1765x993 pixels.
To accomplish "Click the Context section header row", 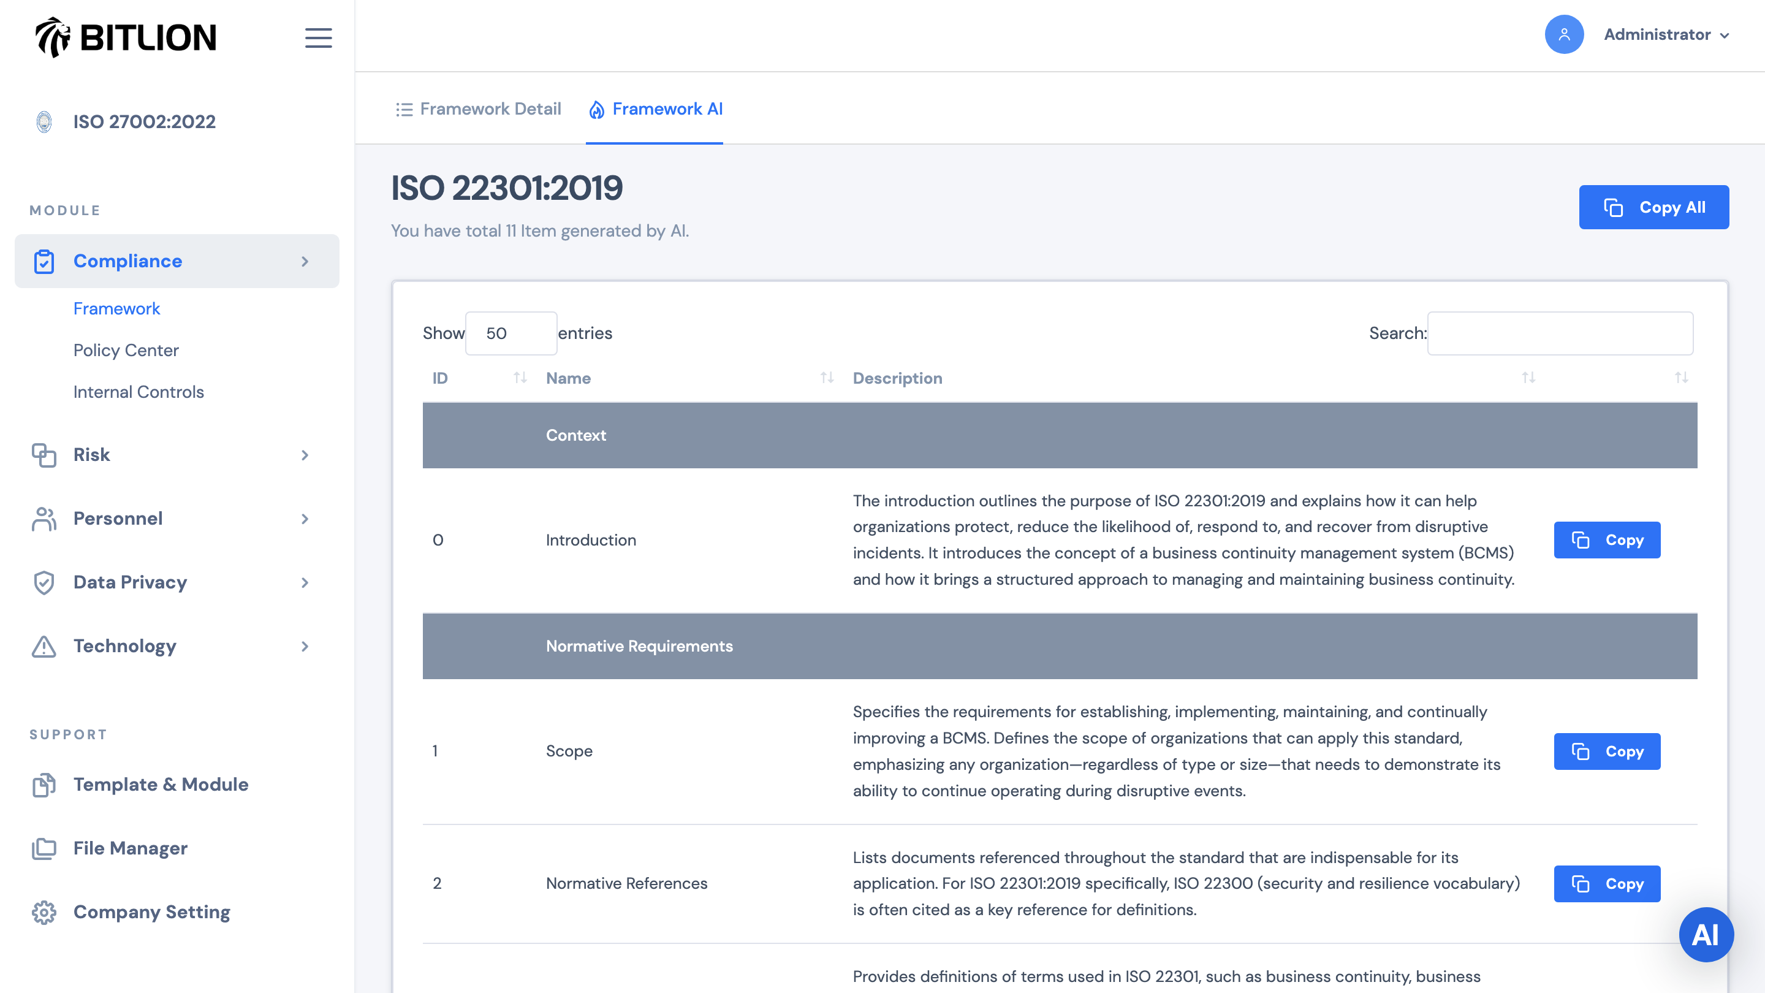I will click(1060, 436).
